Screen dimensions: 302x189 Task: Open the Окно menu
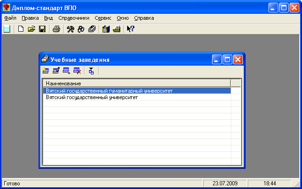pyautogui.click(x=123, y=18)
